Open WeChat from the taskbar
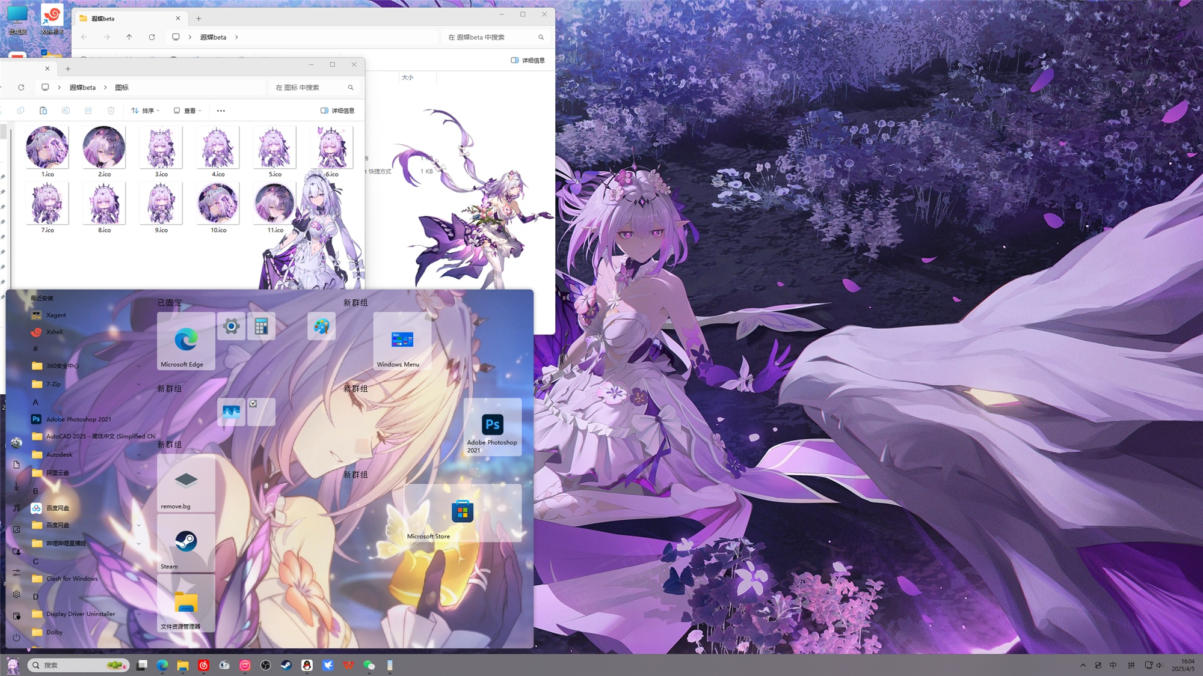This screenshot has width=1203, height=676. tap(369, 665)
